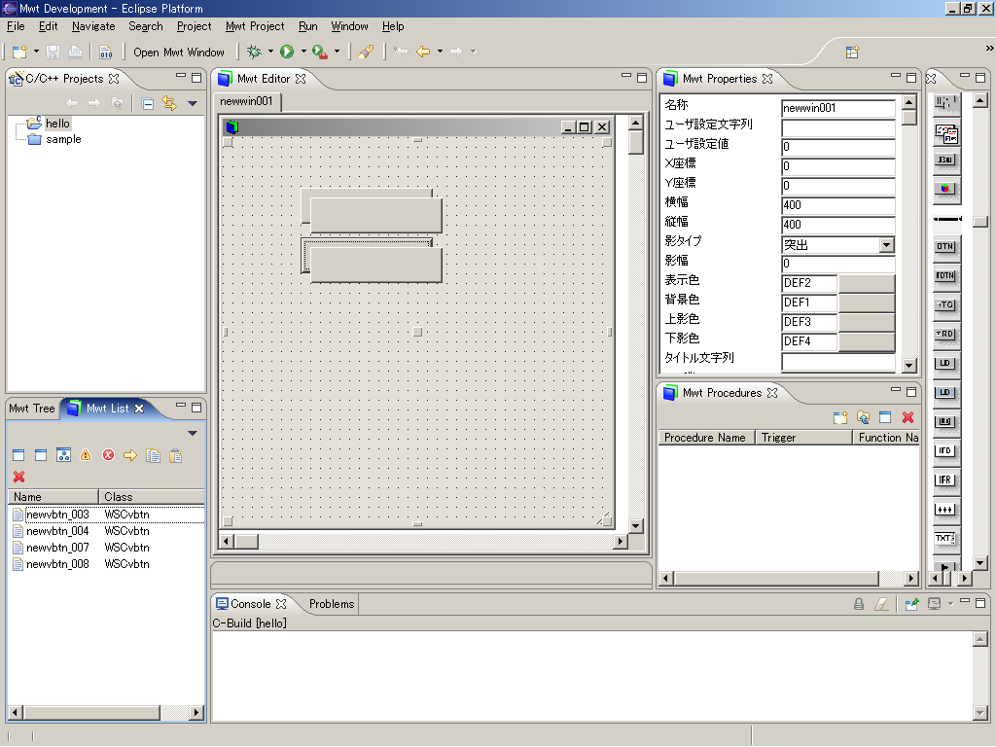This screenshot has width=996, height=747.
Task: Click new procedure icon in Mwt Procedures
Action: pyautogui.click(x=840, y=417)
